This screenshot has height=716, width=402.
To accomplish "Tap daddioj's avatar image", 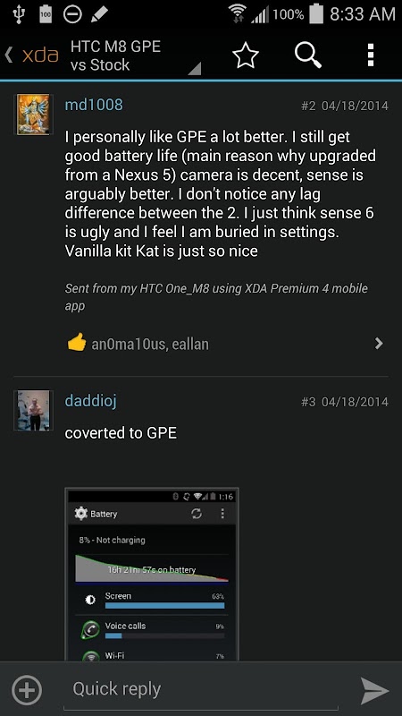I will [33, 410].
